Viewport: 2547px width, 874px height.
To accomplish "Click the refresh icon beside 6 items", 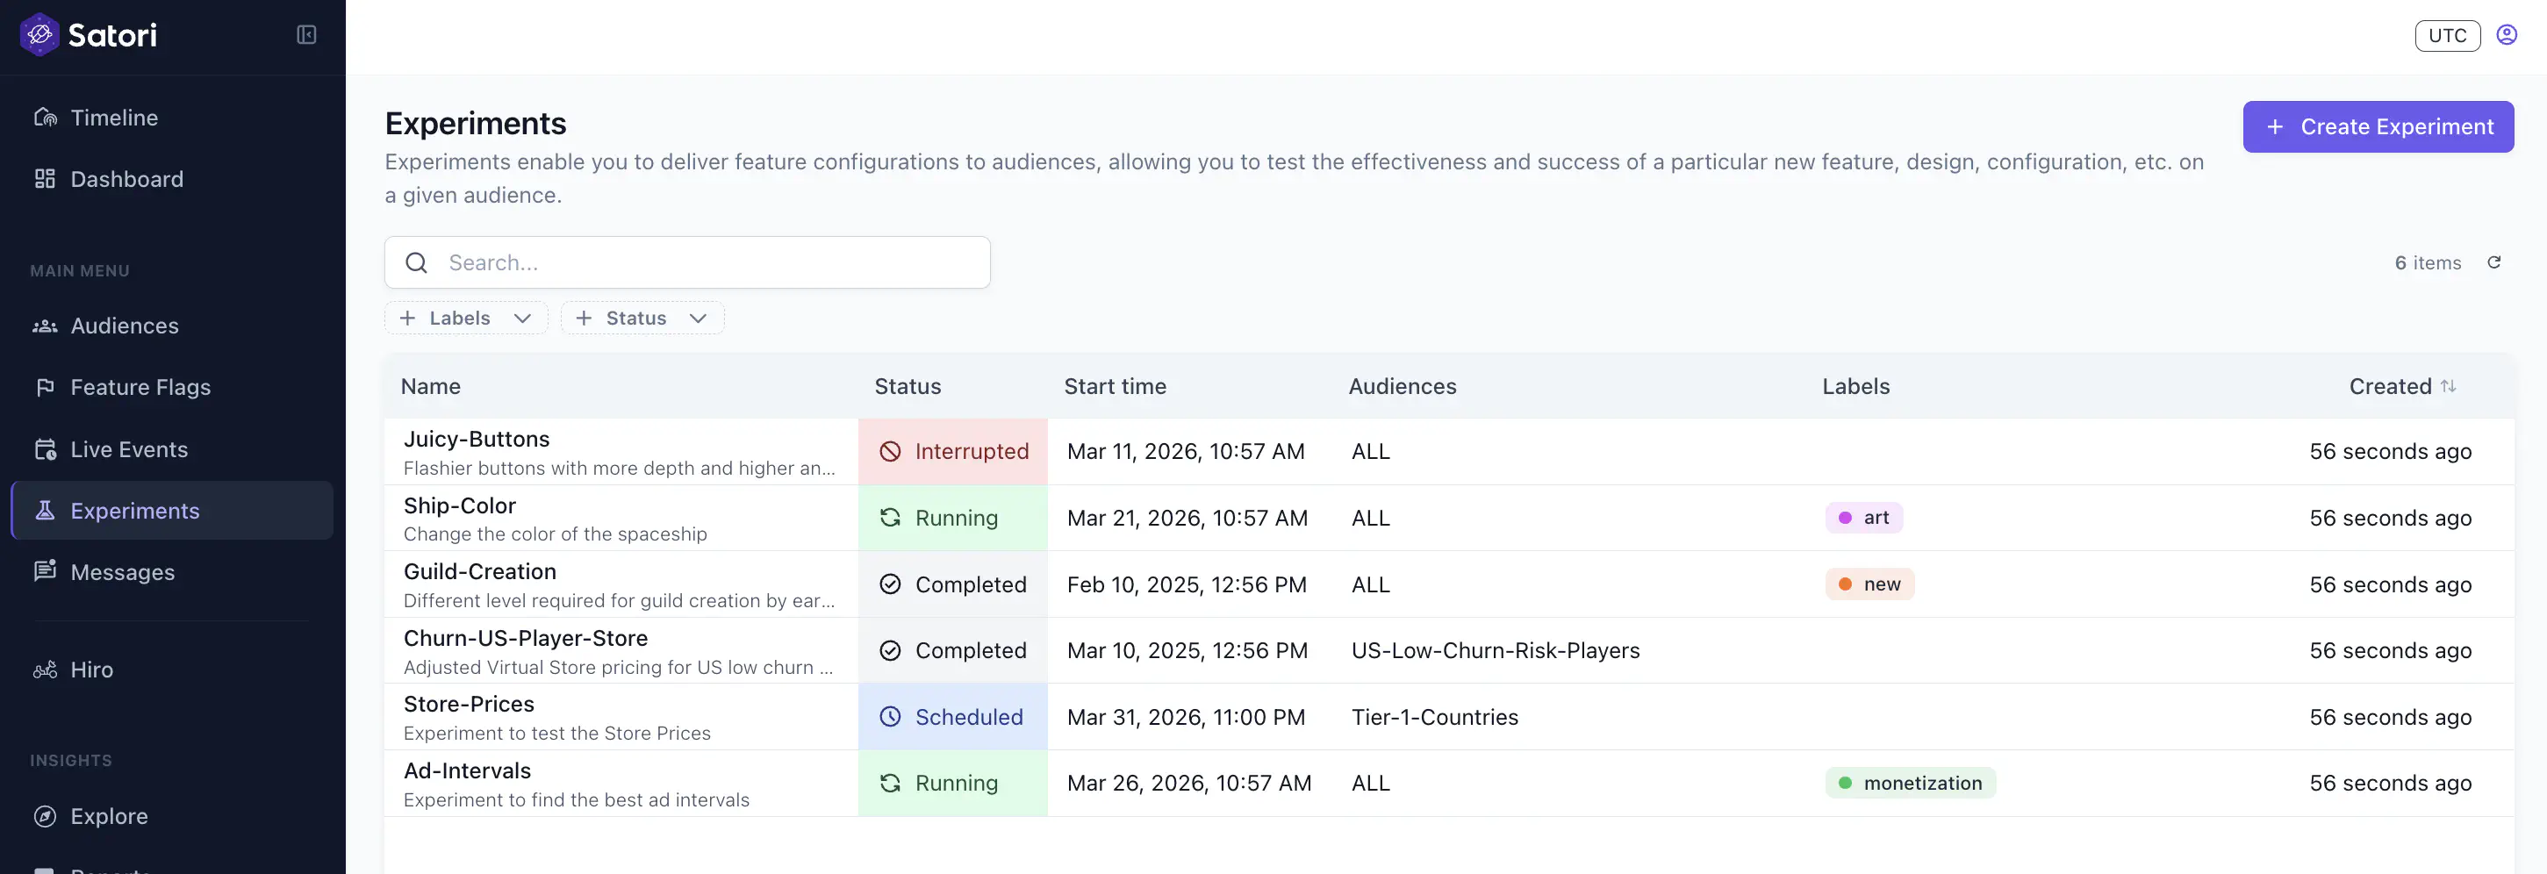I will 2493,262.
